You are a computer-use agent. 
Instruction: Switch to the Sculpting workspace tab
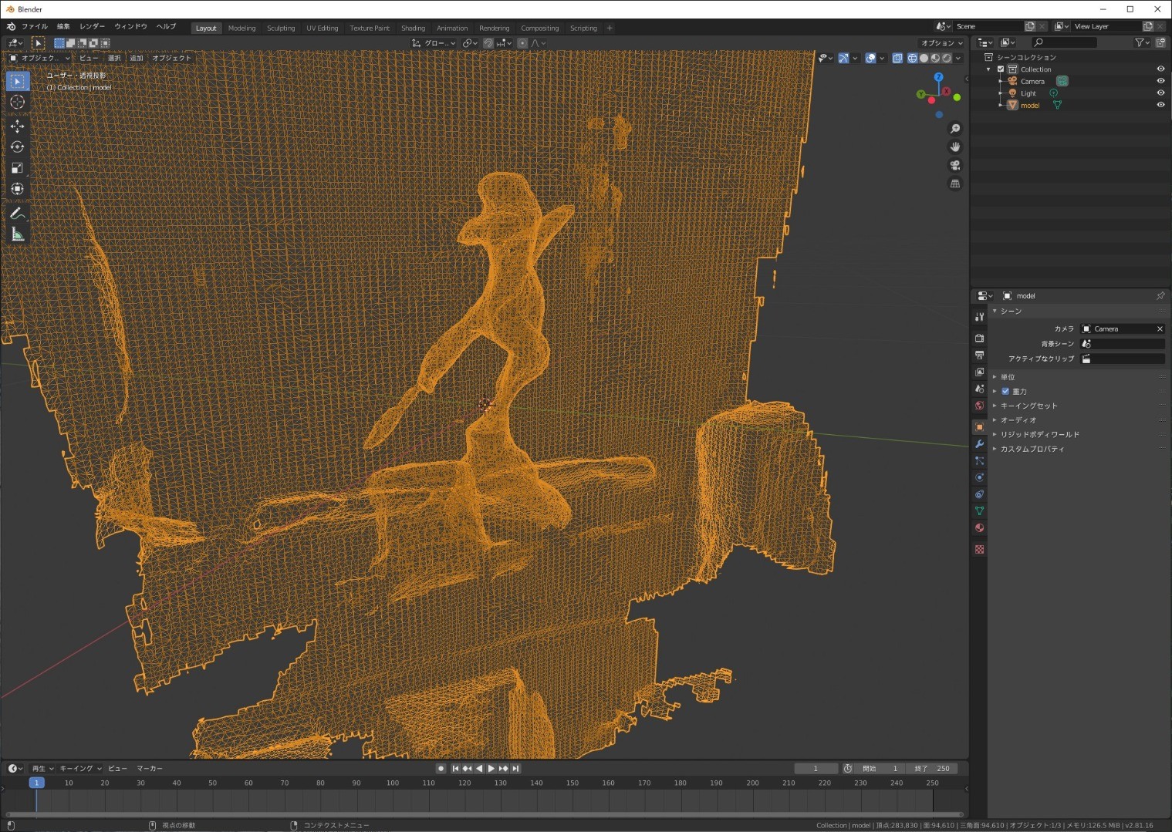281,28
